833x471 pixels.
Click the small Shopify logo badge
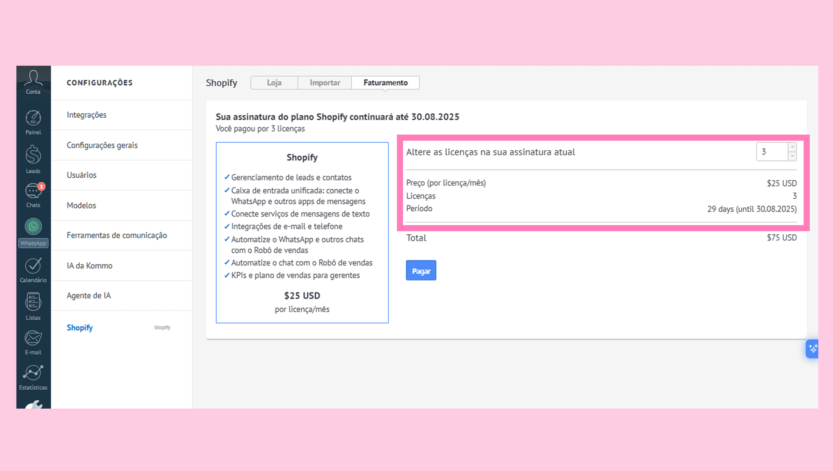[162, 328]
